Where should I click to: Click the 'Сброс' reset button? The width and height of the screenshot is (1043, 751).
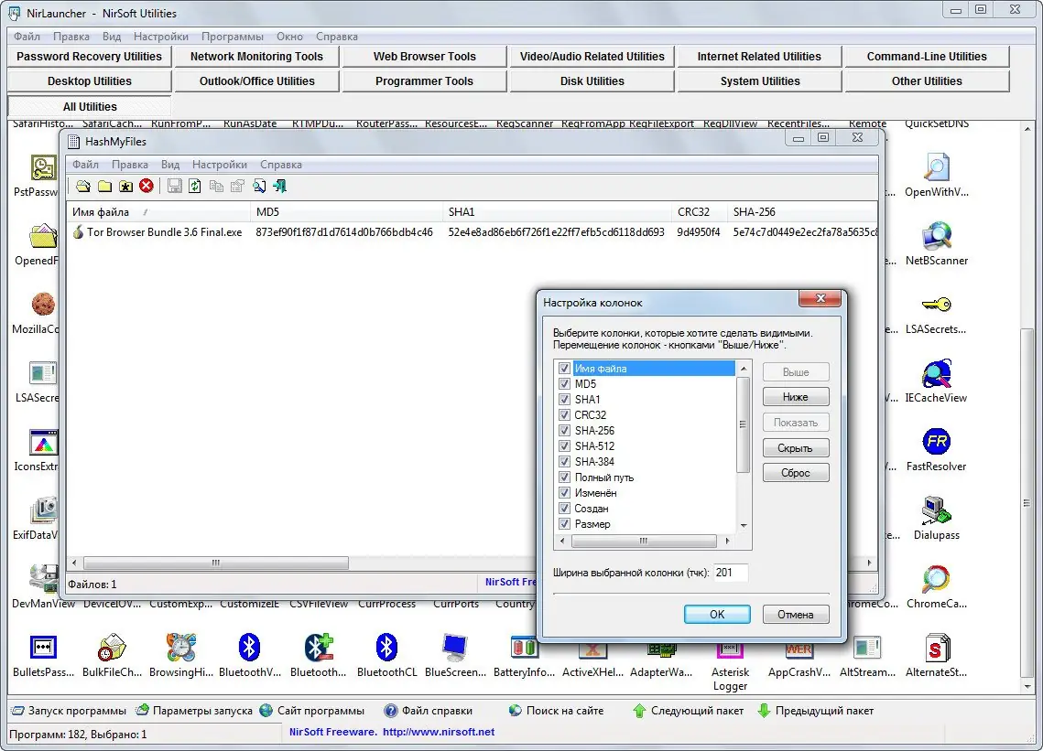coord(796,473)
